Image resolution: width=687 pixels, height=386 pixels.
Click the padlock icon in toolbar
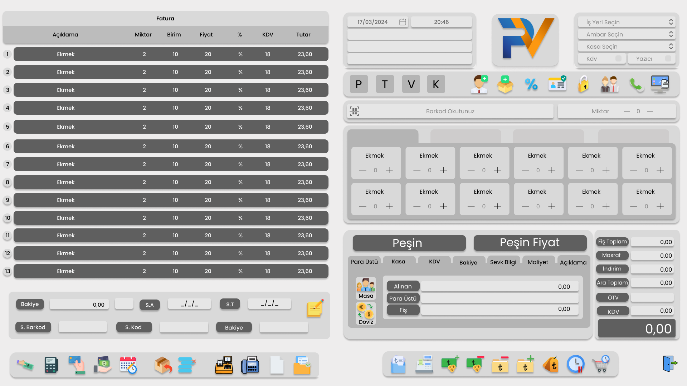[x=584, y=84]
